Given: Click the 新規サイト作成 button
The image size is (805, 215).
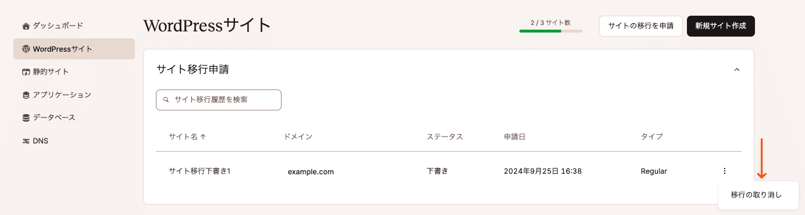Looking at the screenshot, I should point(721,26).
